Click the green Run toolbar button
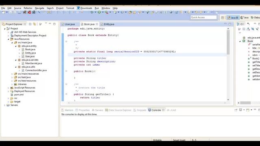260x146 pixels. pyautogui.click(x=99, y=12)
